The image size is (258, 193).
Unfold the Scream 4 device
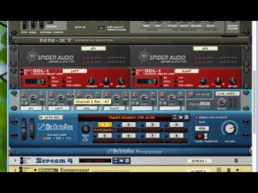point(15,160)
